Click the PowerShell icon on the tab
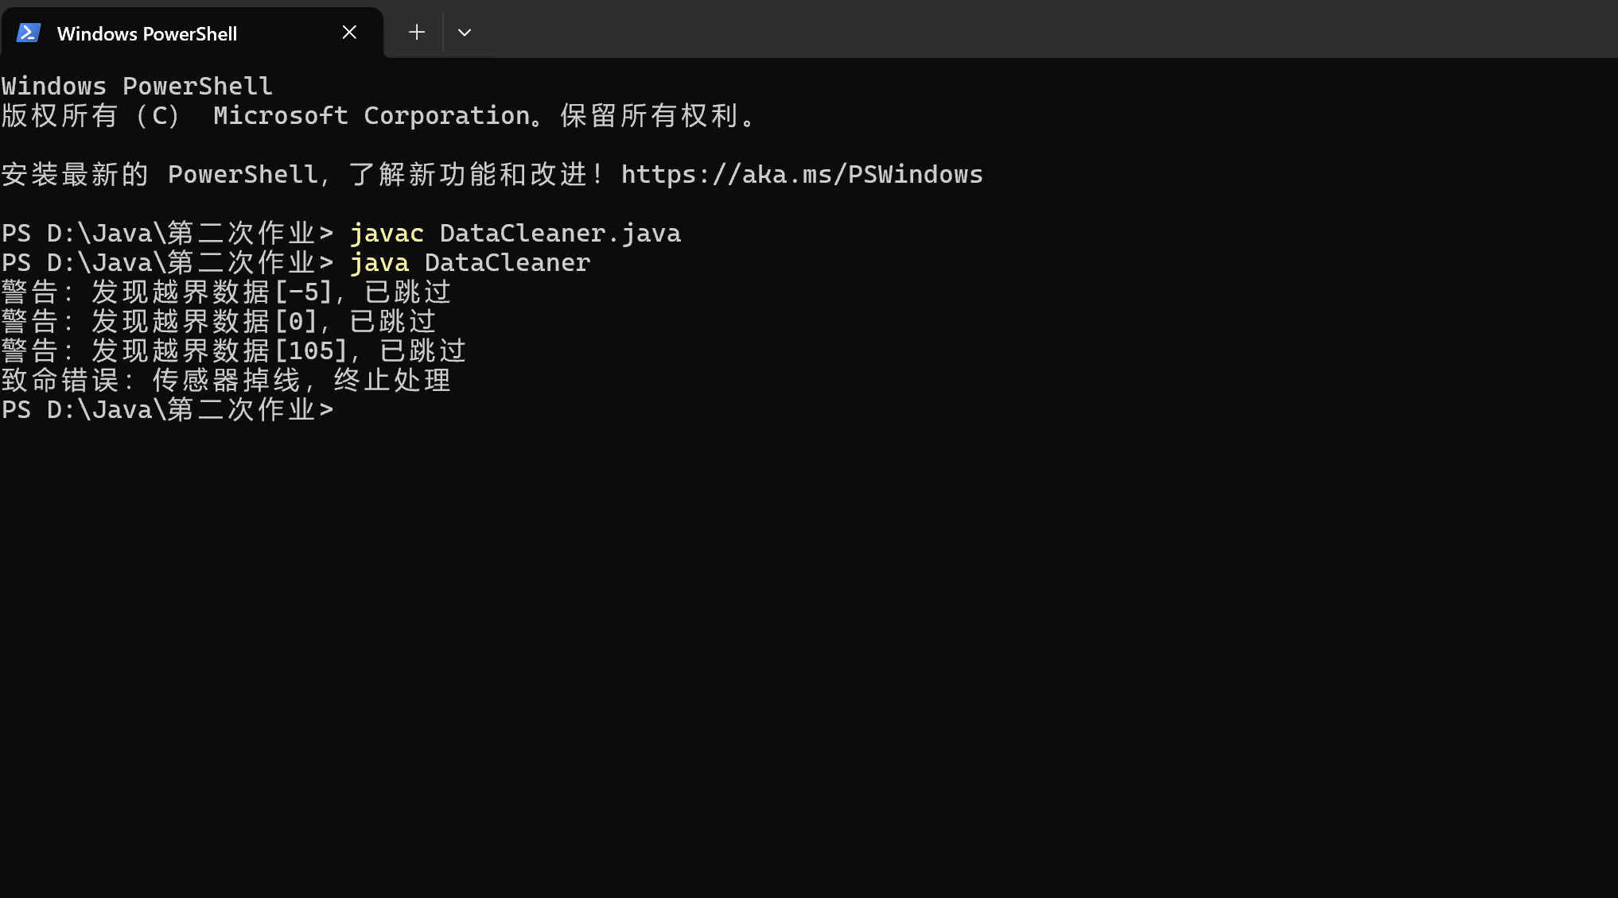The image size is (1618, 898). (x=29, y=33)
